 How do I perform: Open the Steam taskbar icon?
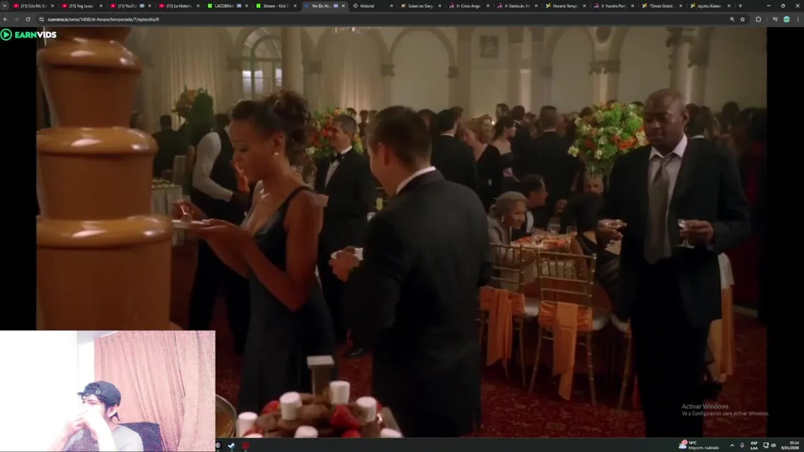point(231,446)
